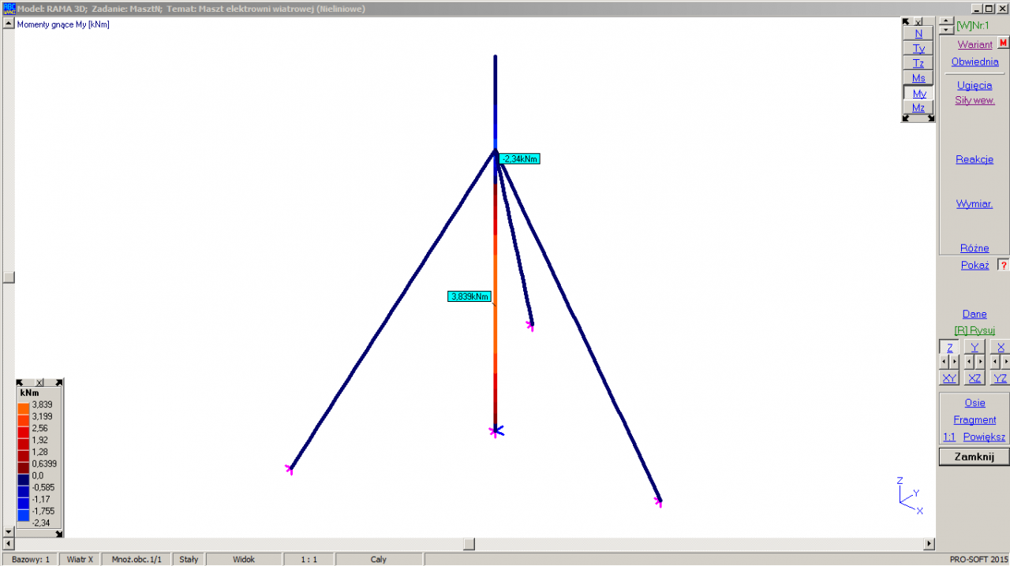The width and height of the screenshot is (1010, 566).
Task: Switch to the Mz bending moment diagram
Action: 918,108
